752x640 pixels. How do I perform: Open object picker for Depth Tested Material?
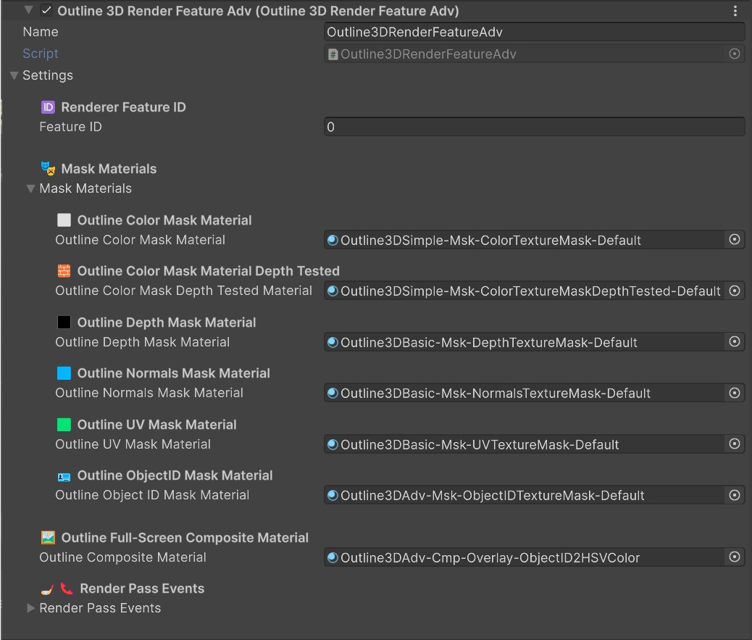(735, 291)
